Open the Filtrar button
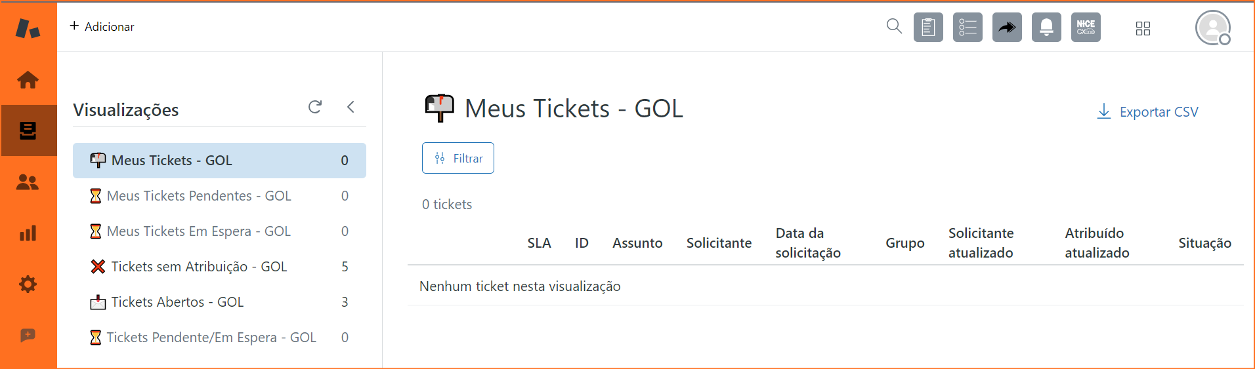1255x369 pixels. pos(457,158)
